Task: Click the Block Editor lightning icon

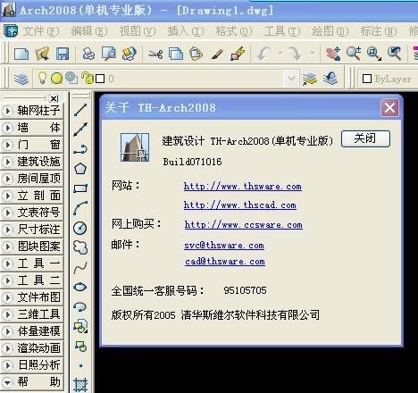Action: click(x=238, y=54)
